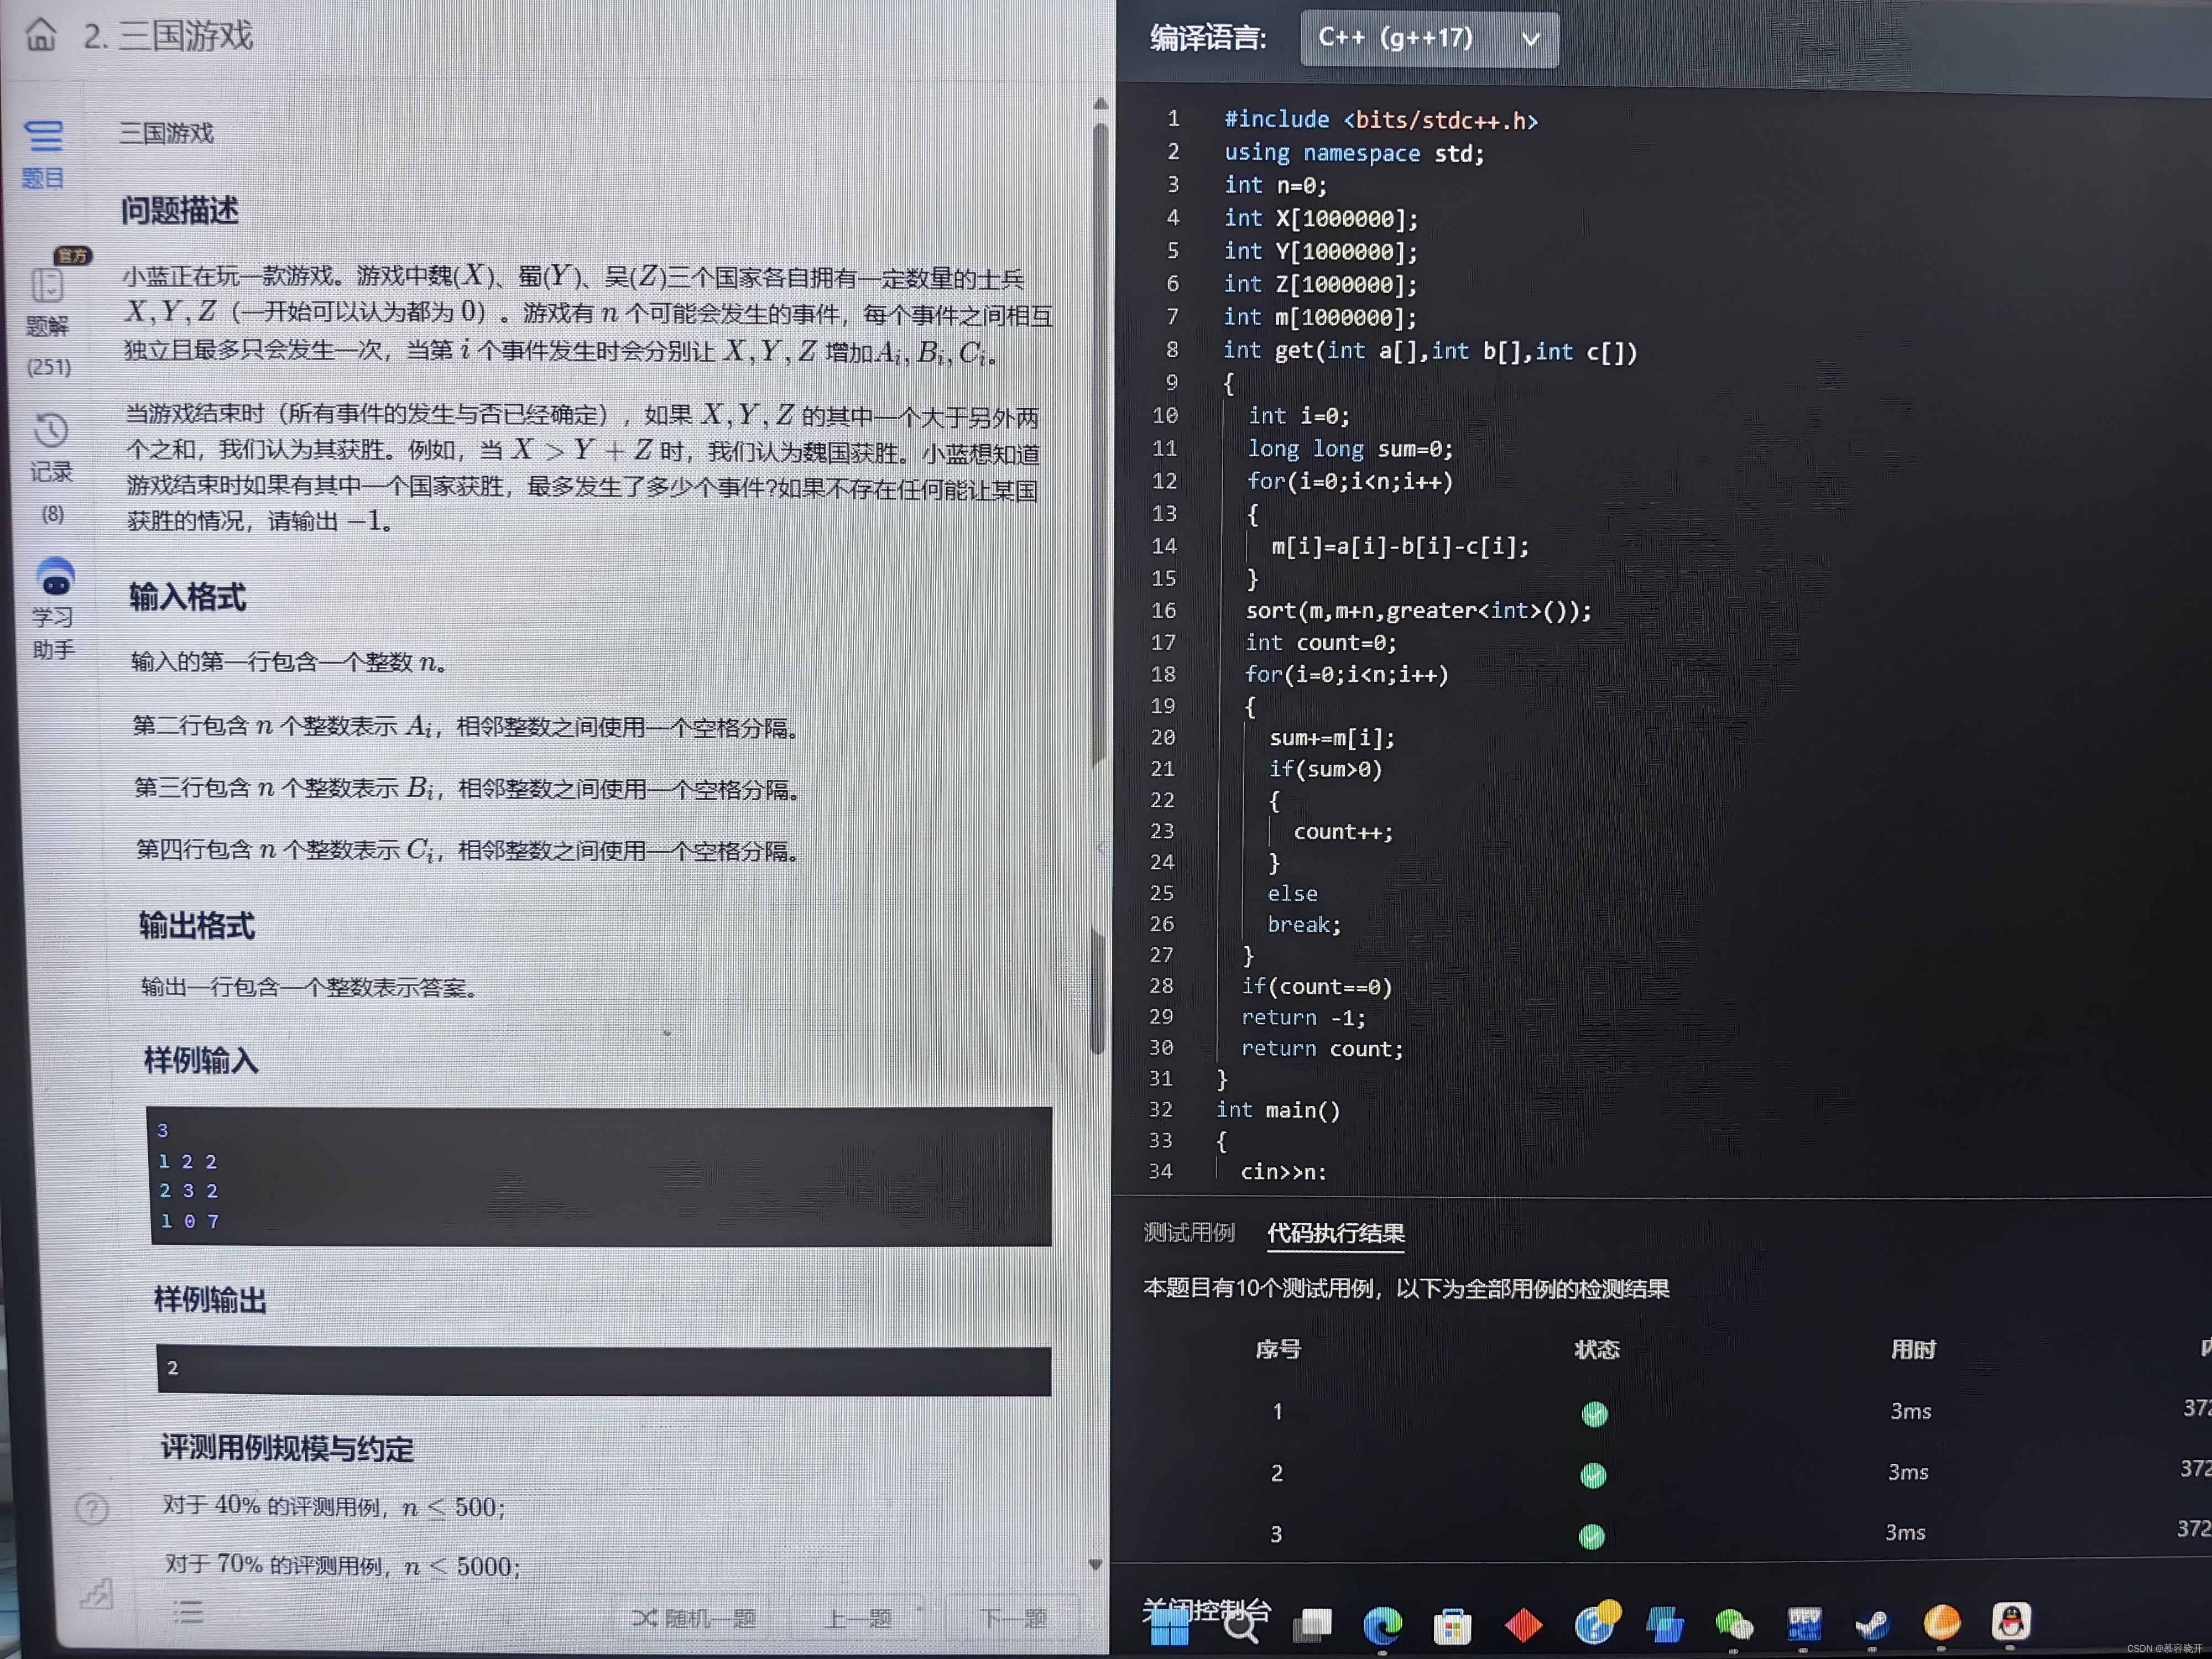This screenshot has width=2212, height=1659.
Task: Click the stairs chart icon in the sidebar
Action: click(96, 1594)
